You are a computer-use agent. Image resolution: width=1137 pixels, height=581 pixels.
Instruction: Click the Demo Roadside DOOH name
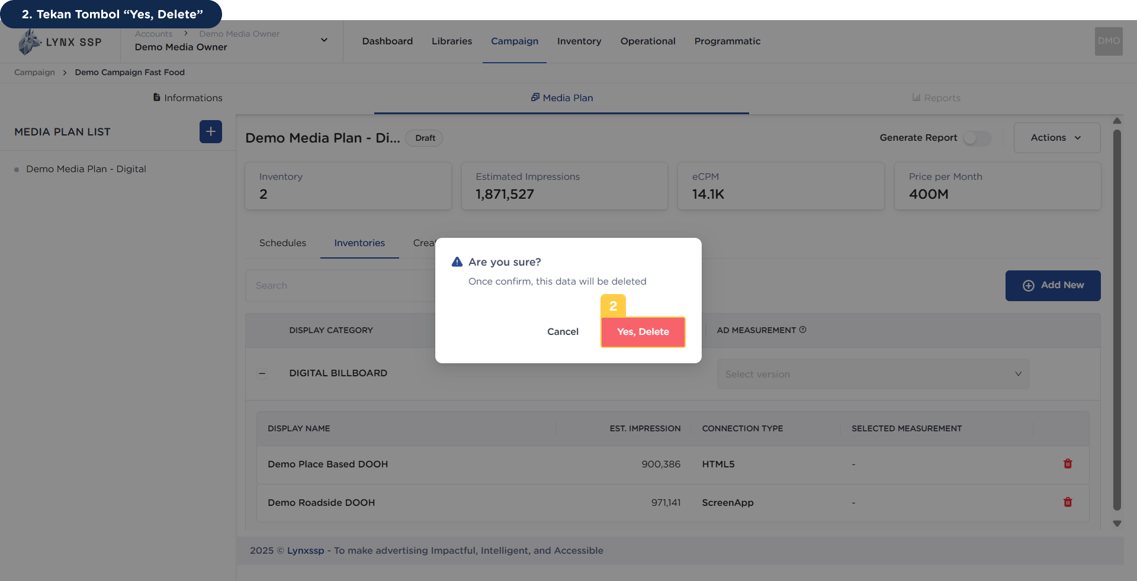point(321,503)
